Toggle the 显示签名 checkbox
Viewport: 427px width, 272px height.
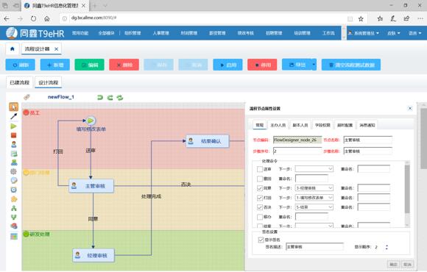click(261, 240)
